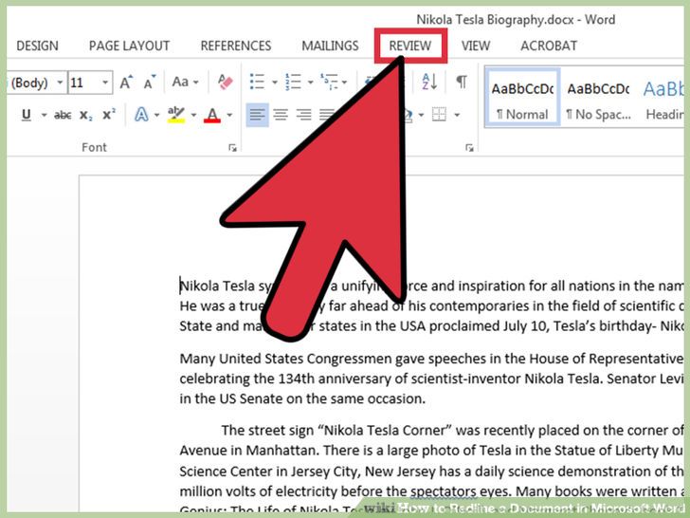The height and width of the screenshot is (518, 690).
Task: Open the REVIEW ribbon tab
Action: [409, 46]
